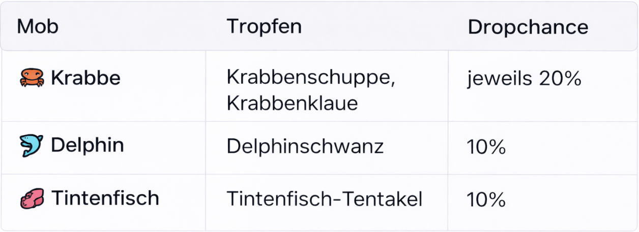Click the Krabbenschuppe drop text
The width and height of the screenshot is (639, 232).
click(311, 78)
